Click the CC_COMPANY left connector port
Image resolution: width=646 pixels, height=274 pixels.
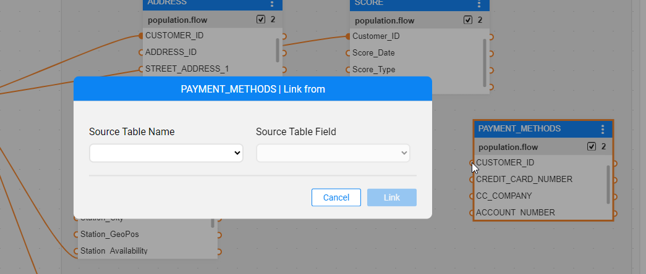(x=472, y=196)
